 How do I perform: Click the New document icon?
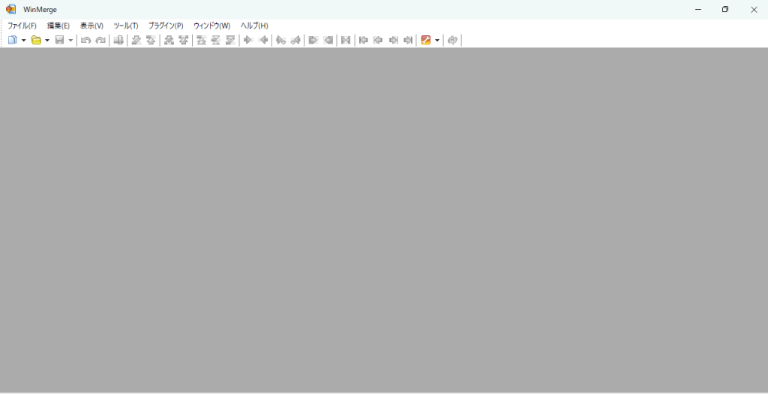[x=12, y=40]
